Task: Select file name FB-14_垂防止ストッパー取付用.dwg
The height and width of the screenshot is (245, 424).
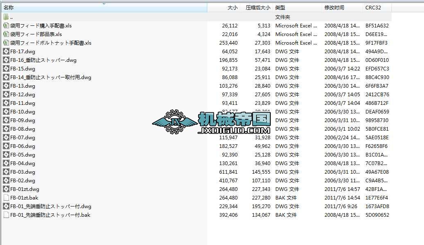Action: click(51, 77)
